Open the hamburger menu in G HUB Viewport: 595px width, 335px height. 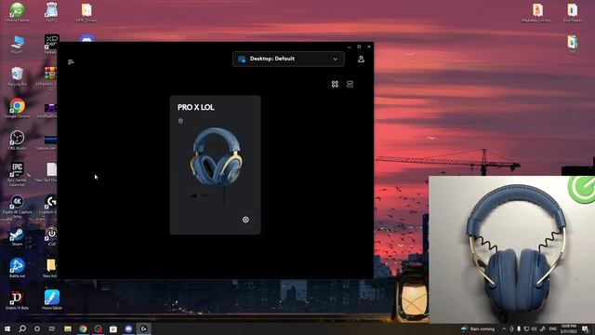pyautogui.click(x=71, y=62)
